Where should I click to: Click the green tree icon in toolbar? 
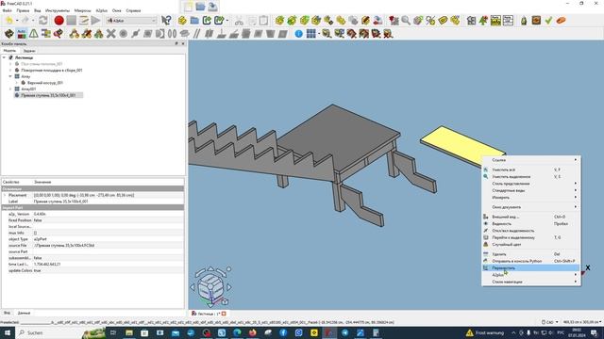click(483, 21)
